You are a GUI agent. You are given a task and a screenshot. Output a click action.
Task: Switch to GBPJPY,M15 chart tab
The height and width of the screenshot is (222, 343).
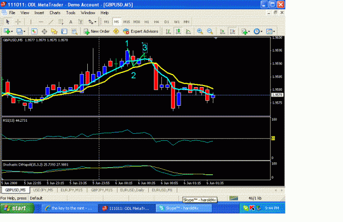102,190
